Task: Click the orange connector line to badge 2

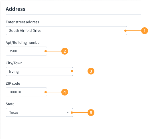Action: pyautogui.click(x=53, y=51)
